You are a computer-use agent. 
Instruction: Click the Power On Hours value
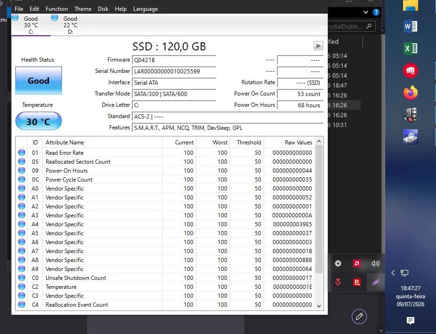[300, 105]
